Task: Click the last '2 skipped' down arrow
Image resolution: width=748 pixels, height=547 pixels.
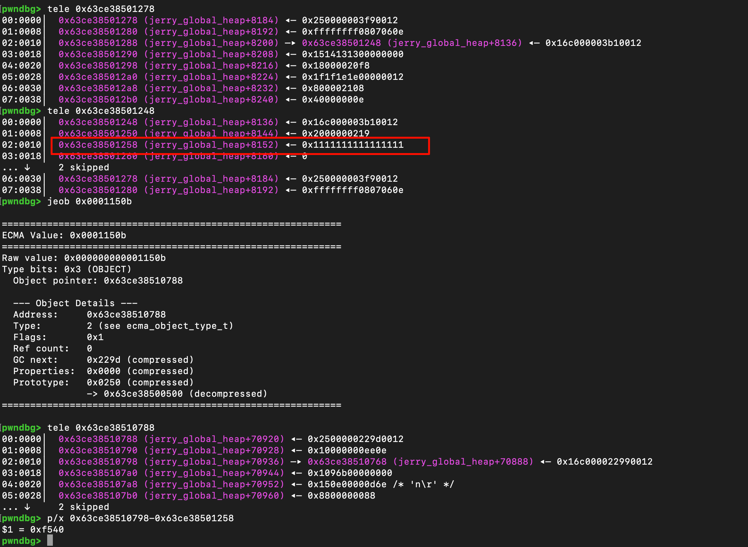Action: click(27, 507)
